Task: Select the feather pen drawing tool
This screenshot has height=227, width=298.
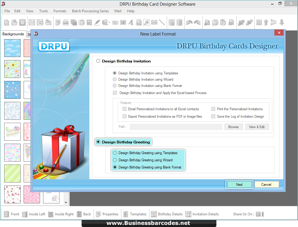Action: 97,22
